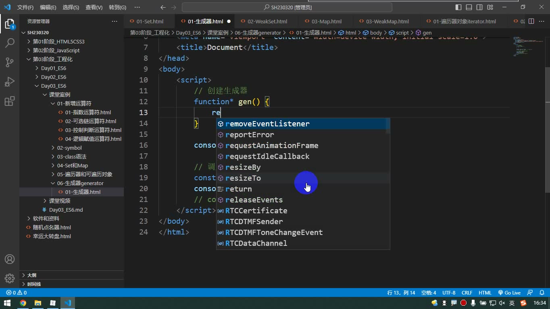Viewport: 550px width, 309px height.
Task: Select return suggestion in autocomplete list
Action: [303, 189]
